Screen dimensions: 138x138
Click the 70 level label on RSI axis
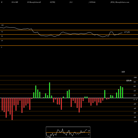[x=2, y=32]
